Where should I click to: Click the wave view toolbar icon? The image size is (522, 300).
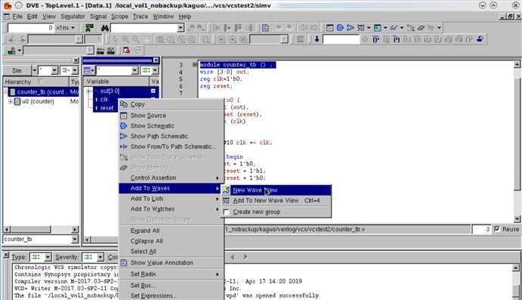[360, 28]
